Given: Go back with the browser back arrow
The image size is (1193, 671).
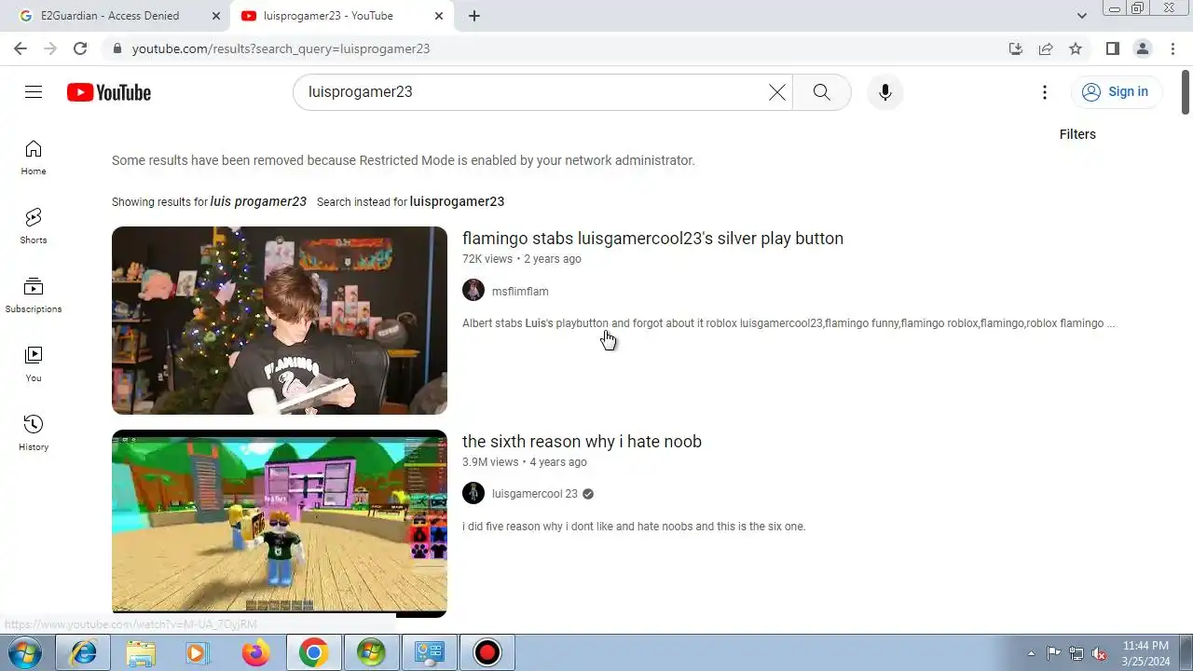Looking at the screenshot, I should pyautogui.click(x=21, y=48).
